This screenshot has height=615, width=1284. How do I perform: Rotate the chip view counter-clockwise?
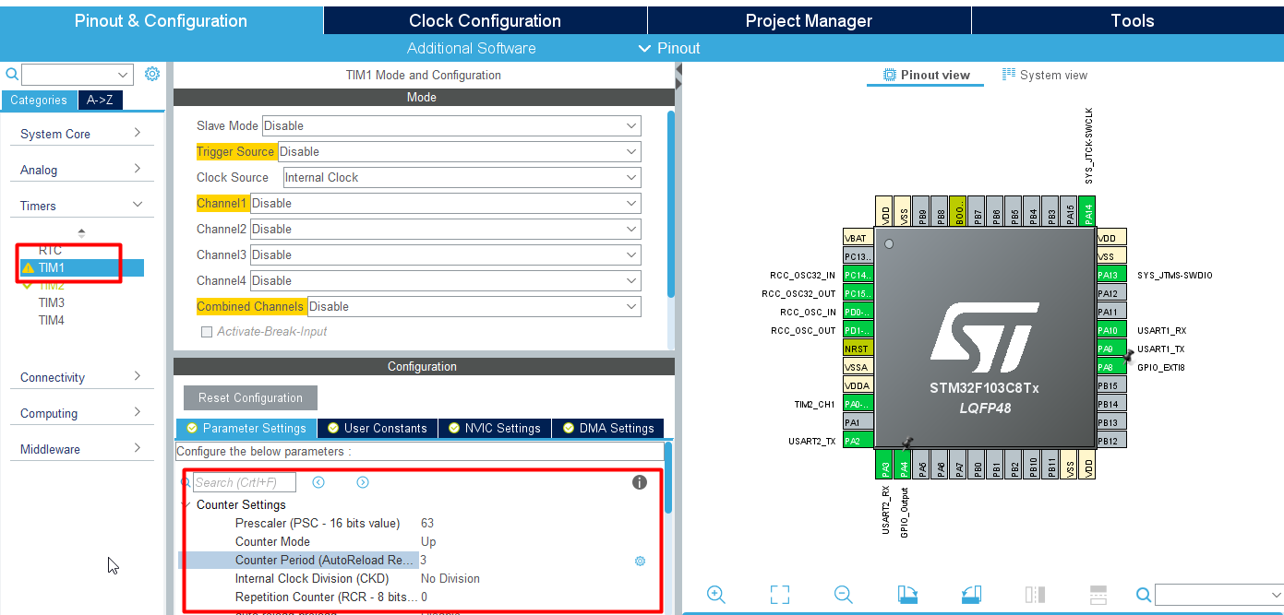(970, 595)
